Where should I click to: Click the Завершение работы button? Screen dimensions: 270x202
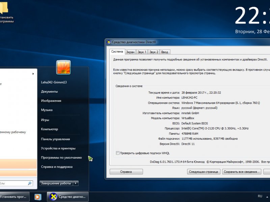click(x=56, y=183)
